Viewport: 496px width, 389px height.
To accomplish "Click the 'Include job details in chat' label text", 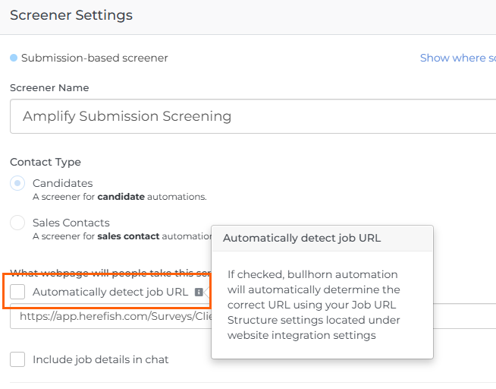I will 100,359.
